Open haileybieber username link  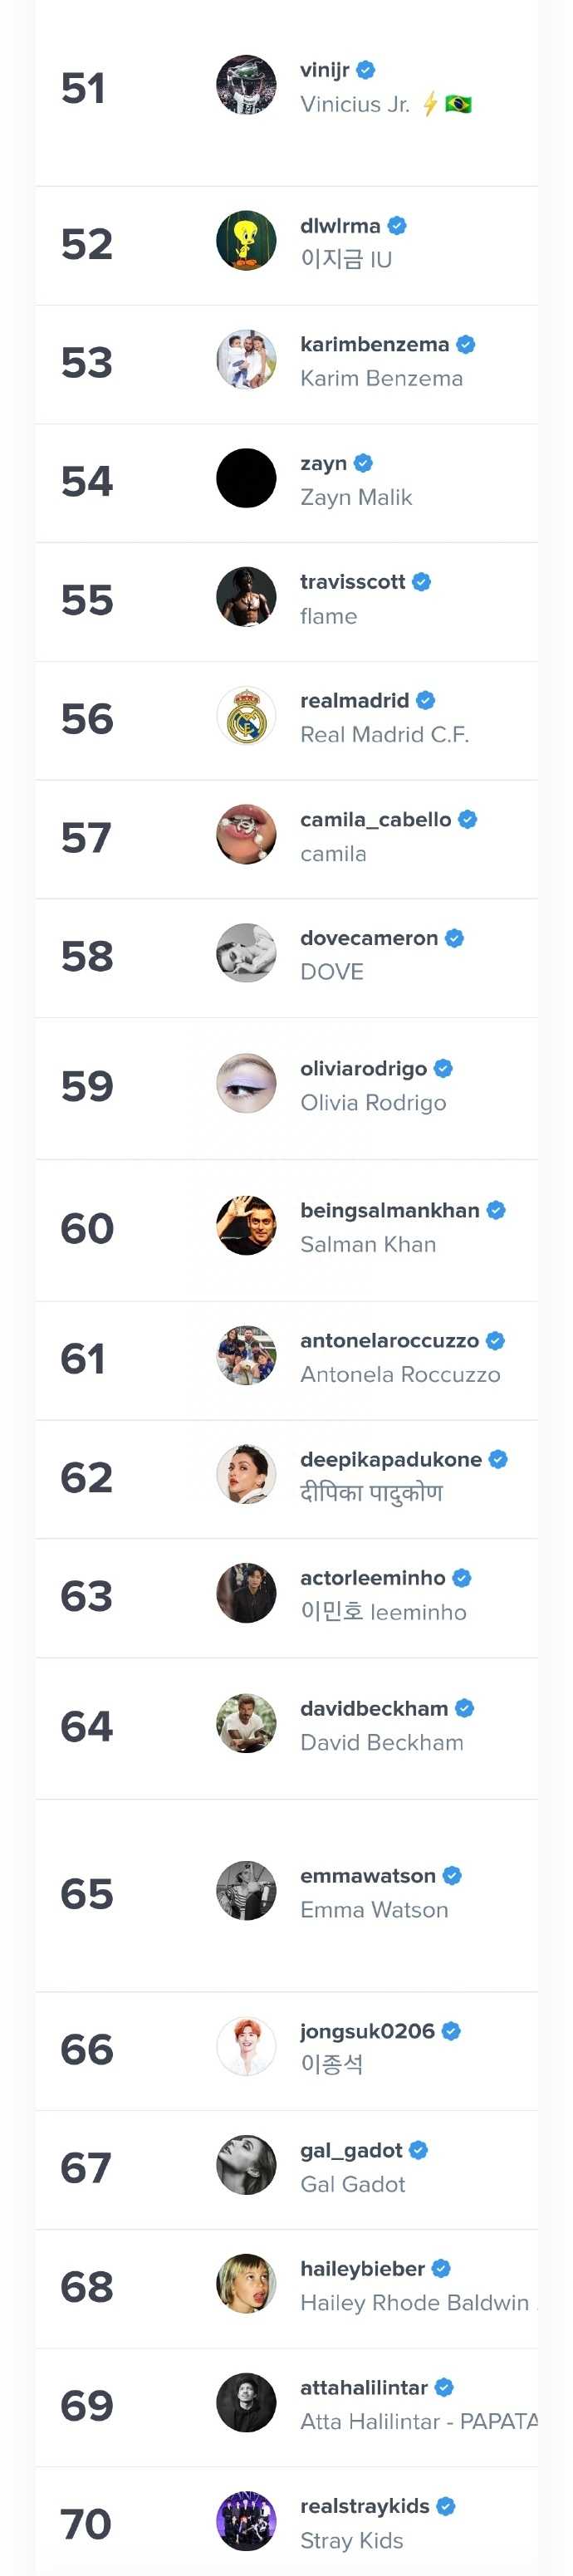(x=362, y=2270)
